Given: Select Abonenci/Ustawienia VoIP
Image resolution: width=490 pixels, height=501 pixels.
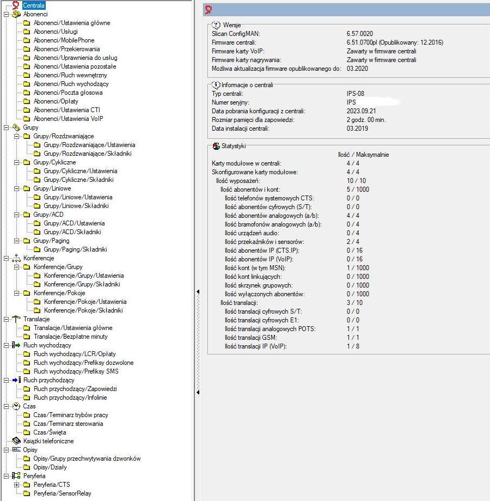Looking at the screenshot, I should click(x=69, y=119).
